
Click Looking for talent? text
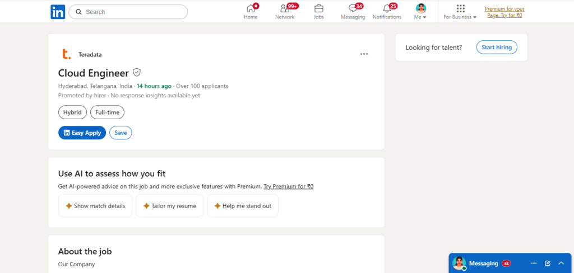pyautogui.click(x=434, y=48)
